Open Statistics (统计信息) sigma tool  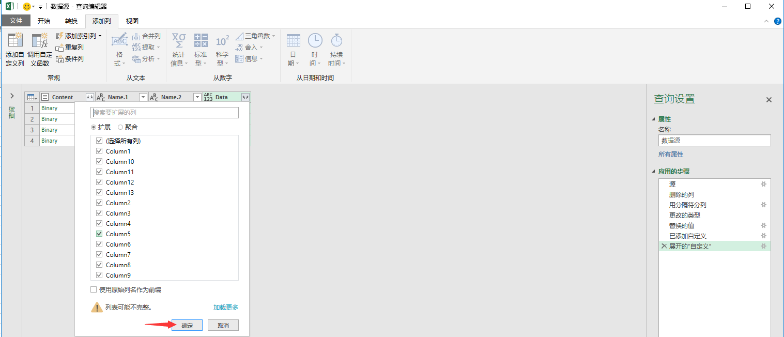coord(179,50)
